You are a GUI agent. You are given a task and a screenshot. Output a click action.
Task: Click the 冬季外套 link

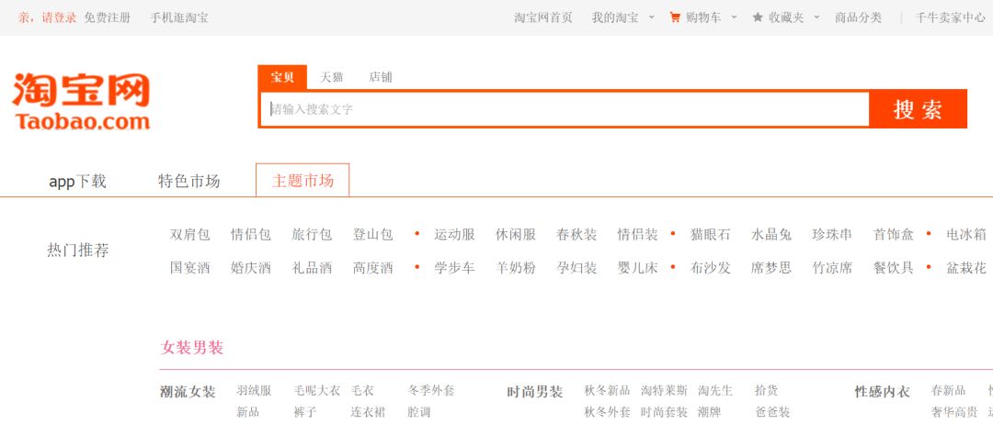tap(431, 391)
